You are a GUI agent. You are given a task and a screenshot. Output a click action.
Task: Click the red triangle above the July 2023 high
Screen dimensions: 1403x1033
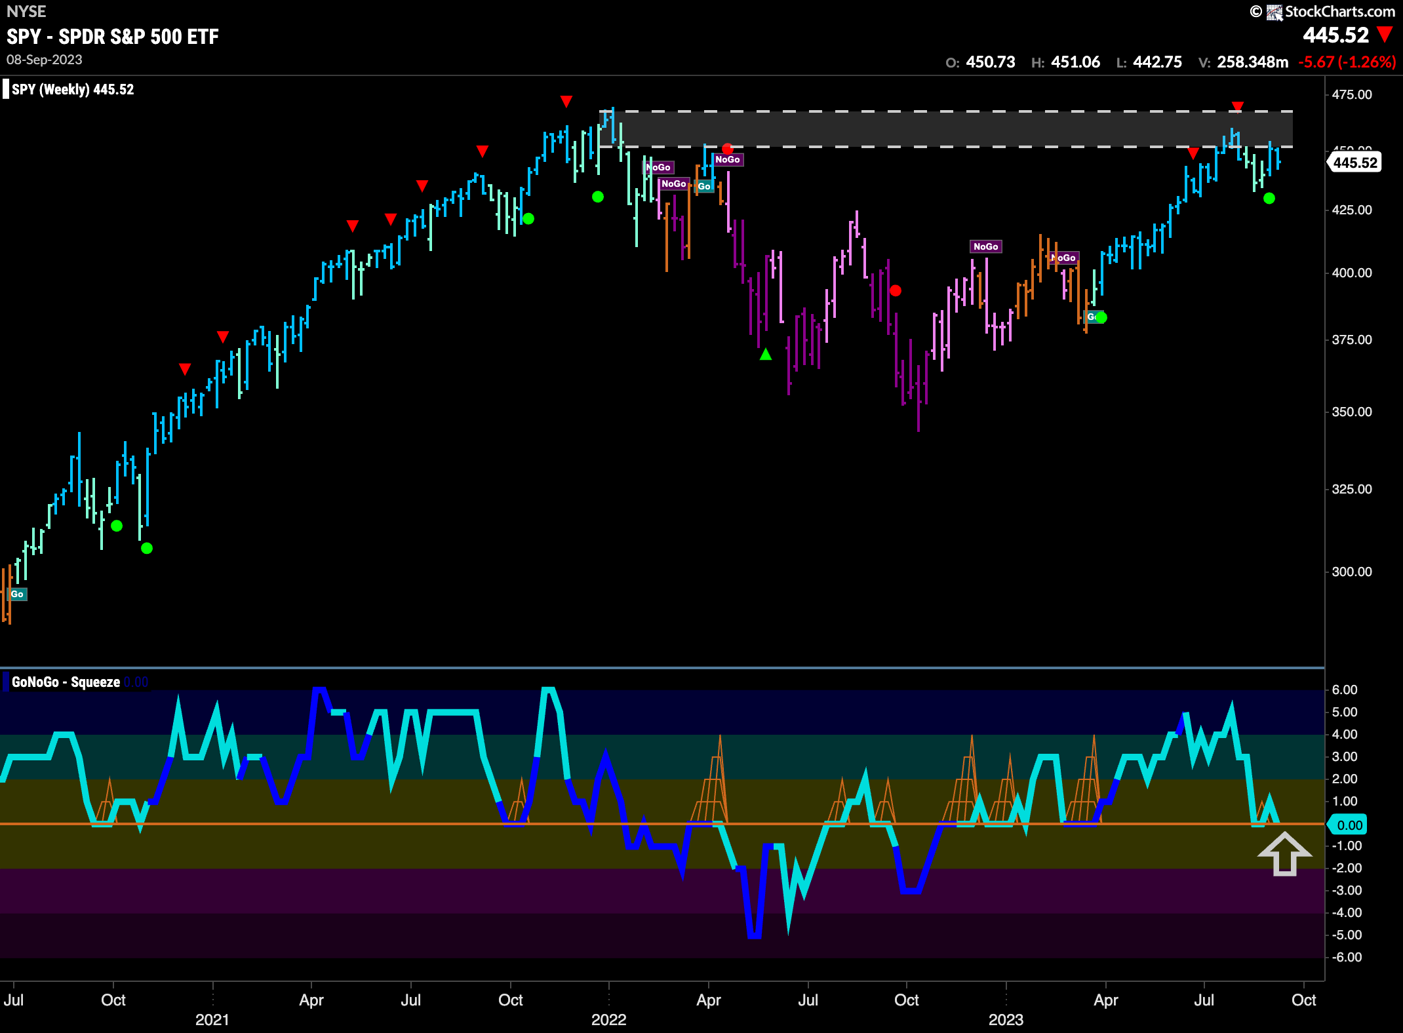1237,107
